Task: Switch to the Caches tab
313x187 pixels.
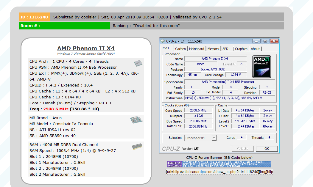Action: (180, 49)
